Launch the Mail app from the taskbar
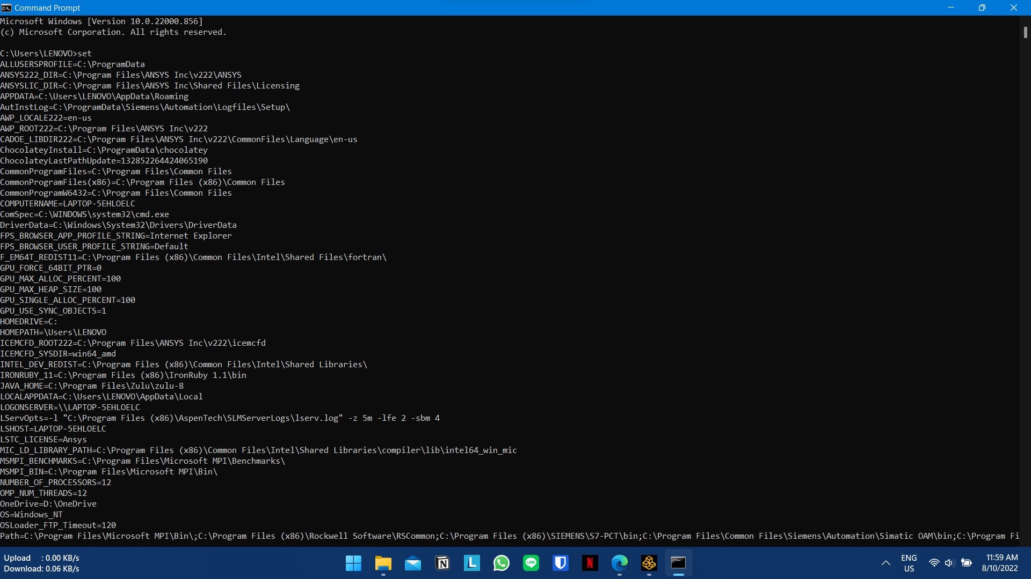 point(412,563)
